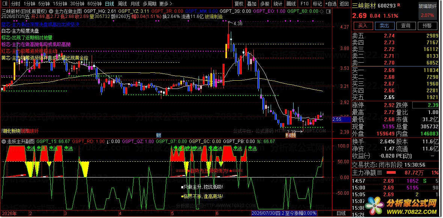Click the 买入 buy button
443x218 pixels.
coord(363,26)
